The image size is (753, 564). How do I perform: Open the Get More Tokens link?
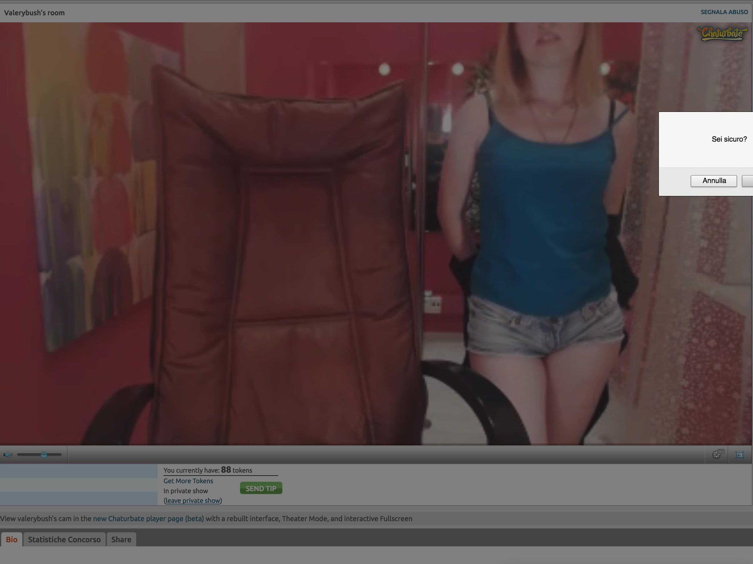188,481
